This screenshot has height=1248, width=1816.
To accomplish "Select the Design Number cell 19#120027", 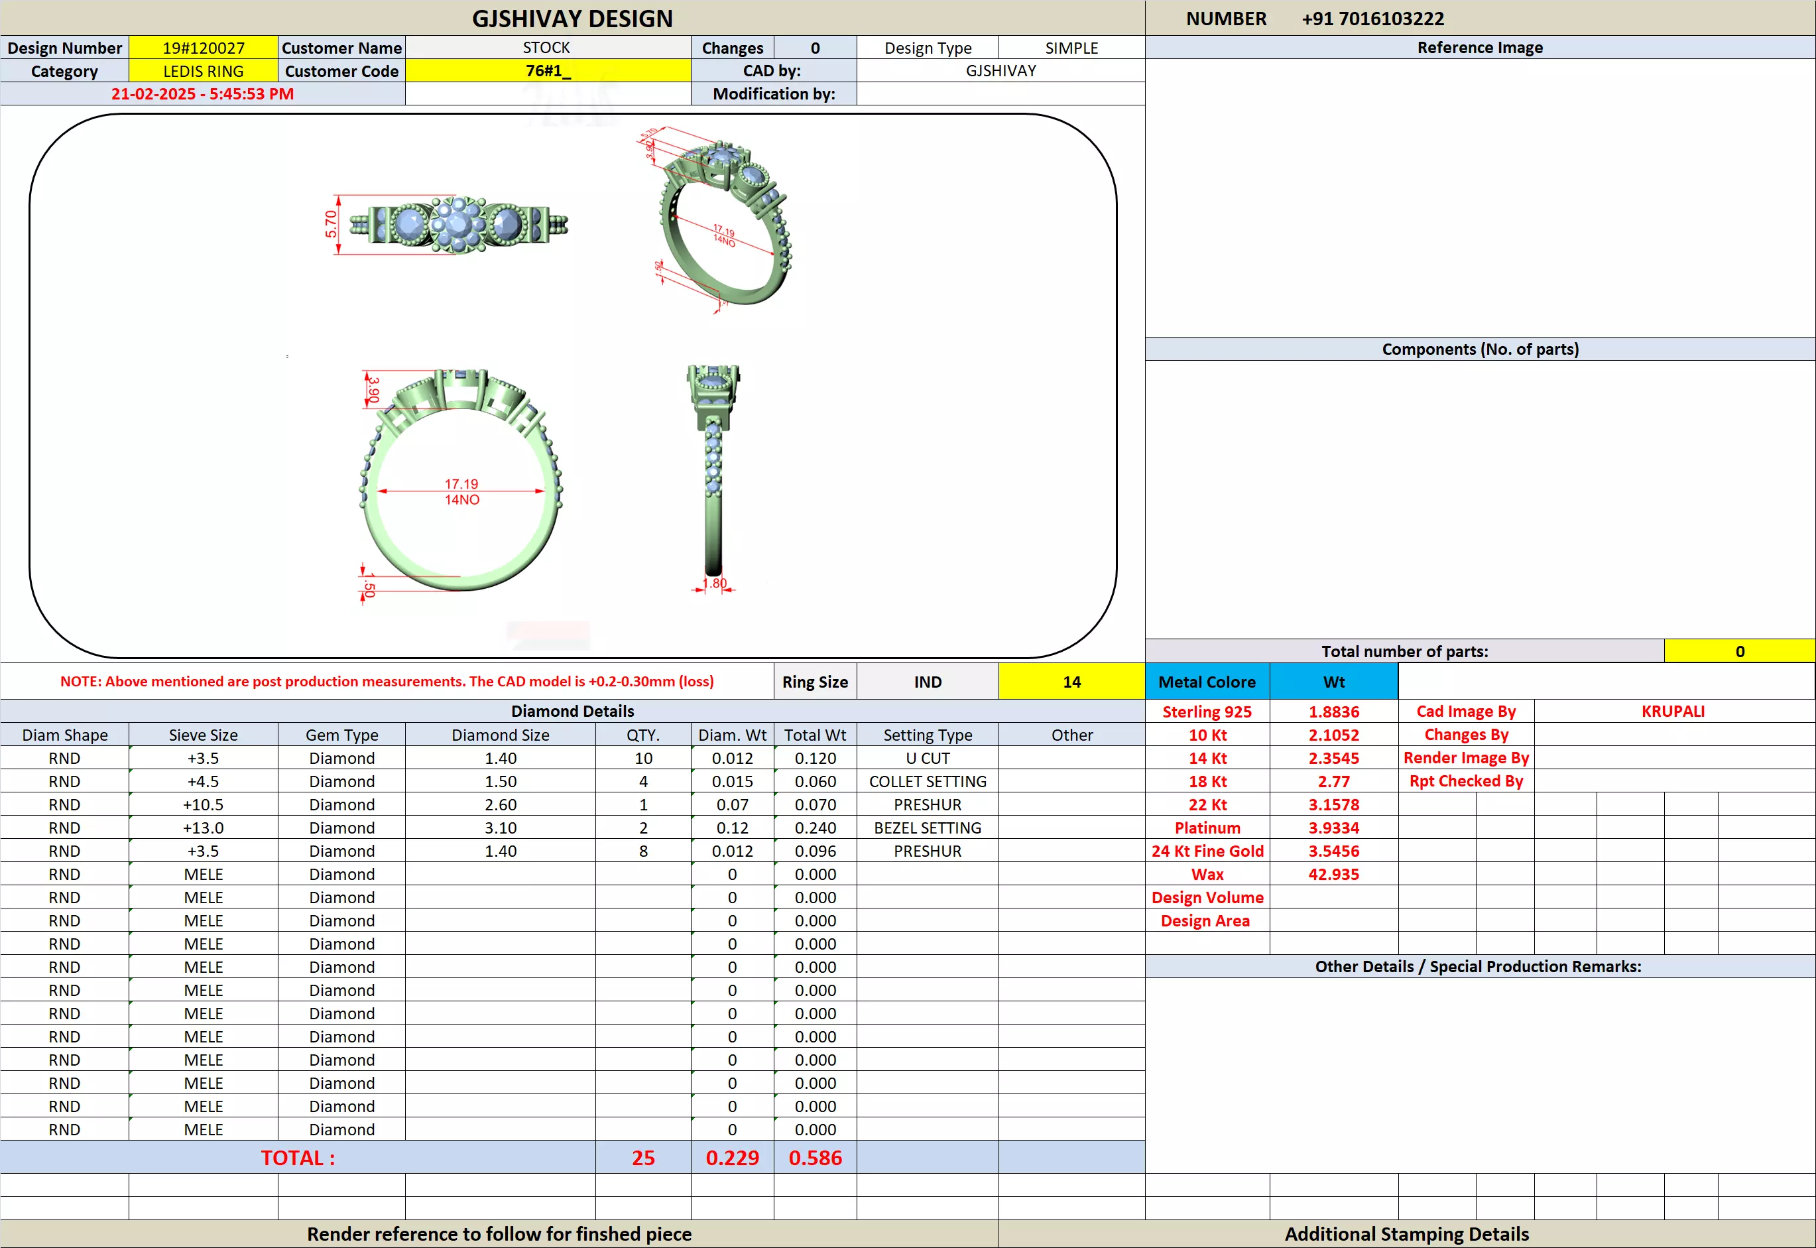I will coord(204,48).
